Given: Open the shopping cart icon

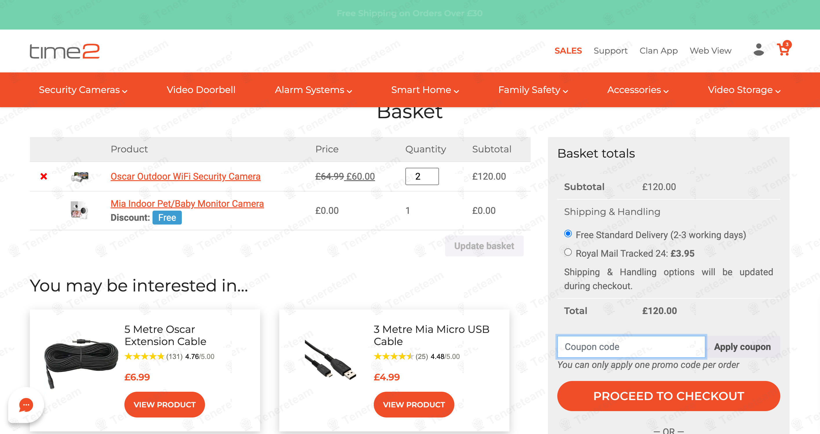Looking at the screenshot, I should pyautogui.click(x=783, y=50).
